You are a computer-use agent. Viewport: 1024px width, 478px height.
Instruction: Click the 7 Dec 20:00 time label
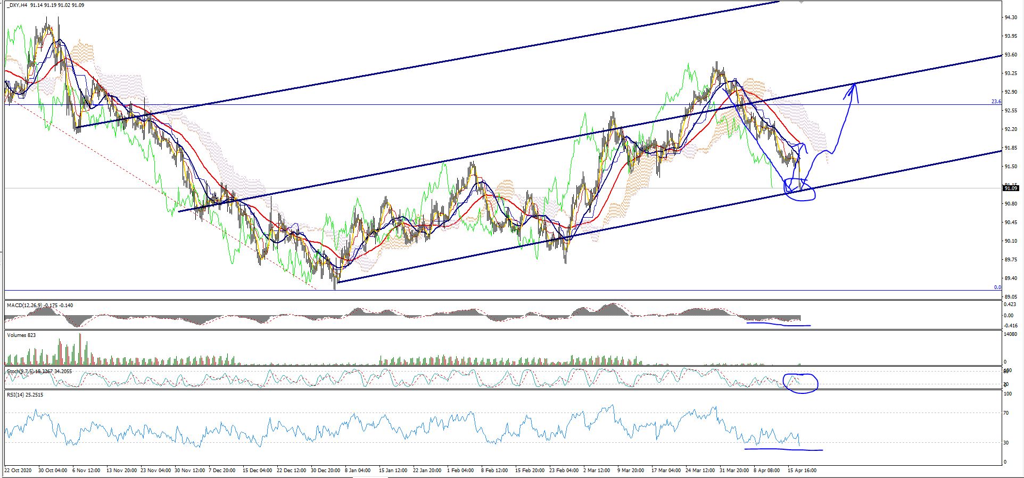[x=222, y=471]
